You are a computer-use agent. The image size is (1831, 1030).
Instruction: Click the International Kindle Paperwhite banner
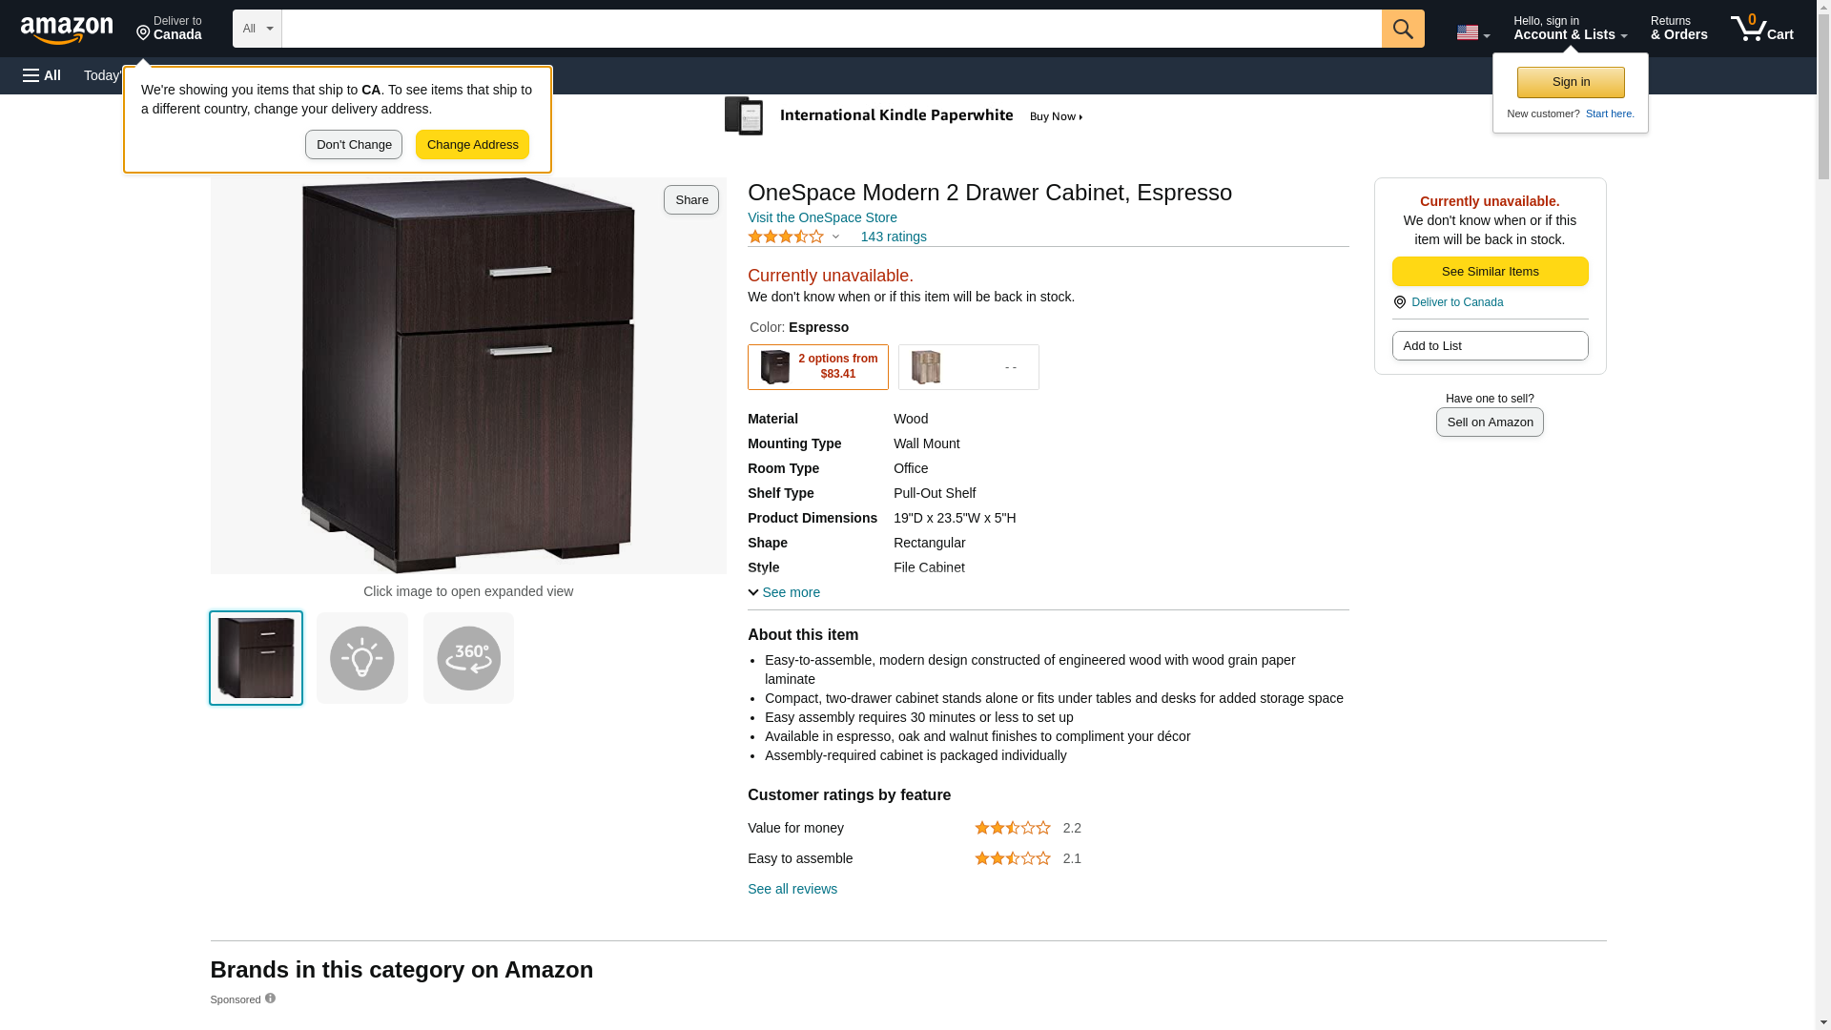click(904, 116)
